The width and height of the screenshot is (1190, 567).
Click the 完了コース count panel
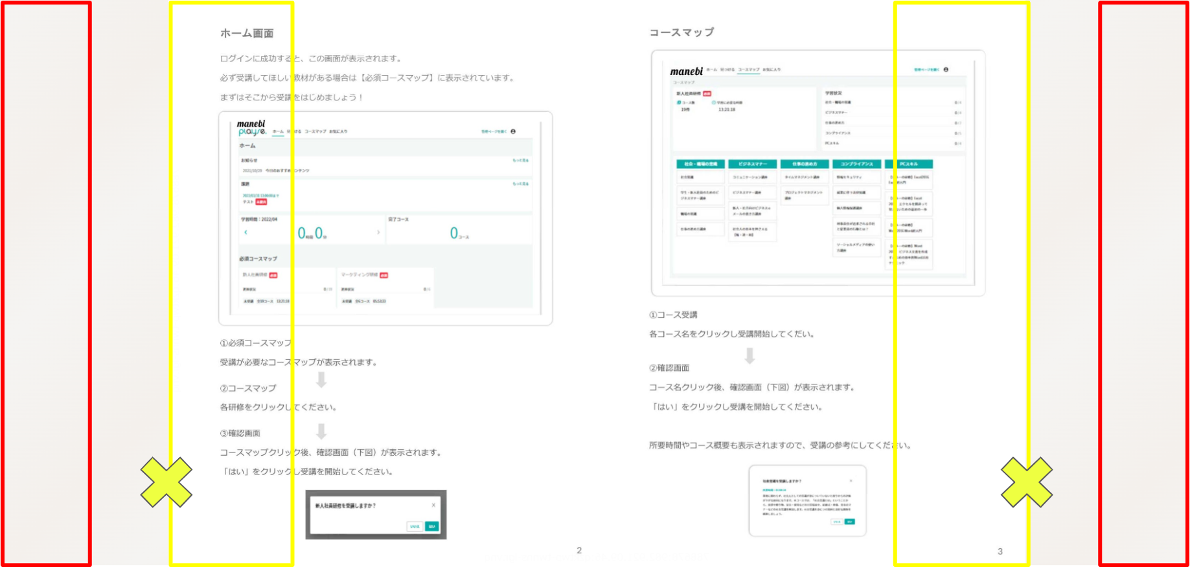[459, 230]
